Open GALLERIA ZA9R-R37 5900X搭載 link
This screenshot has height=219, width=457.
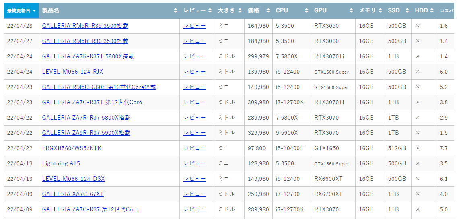(86, 133)
